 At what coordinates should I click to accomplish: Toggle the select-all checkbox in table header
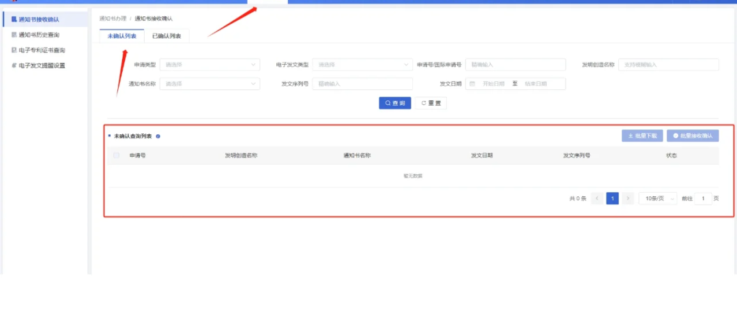[116, 155]
